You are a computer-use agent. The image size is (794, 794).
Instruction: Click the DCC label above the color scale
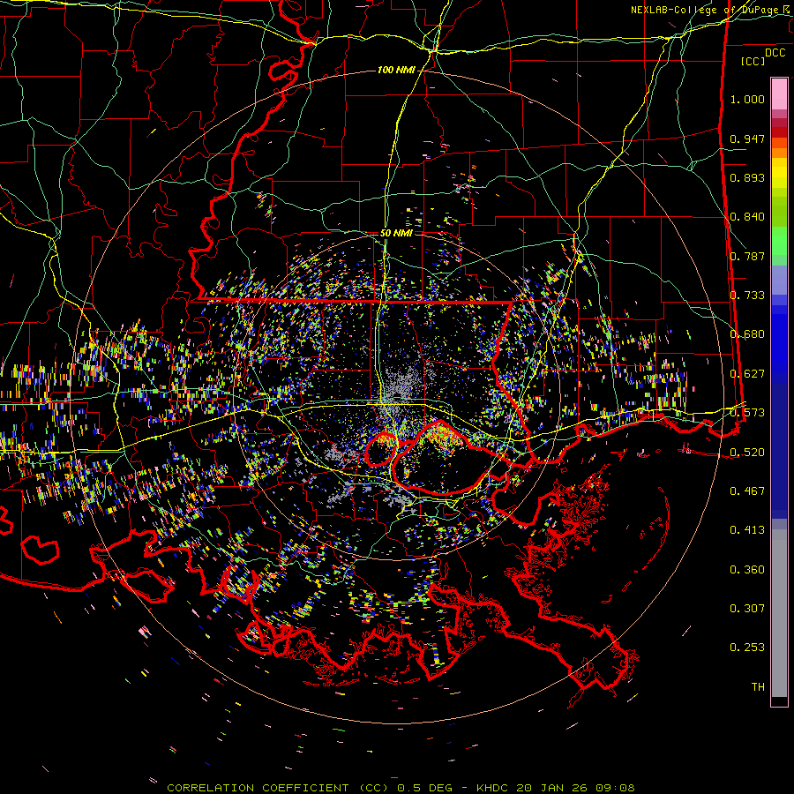point(775,53)
